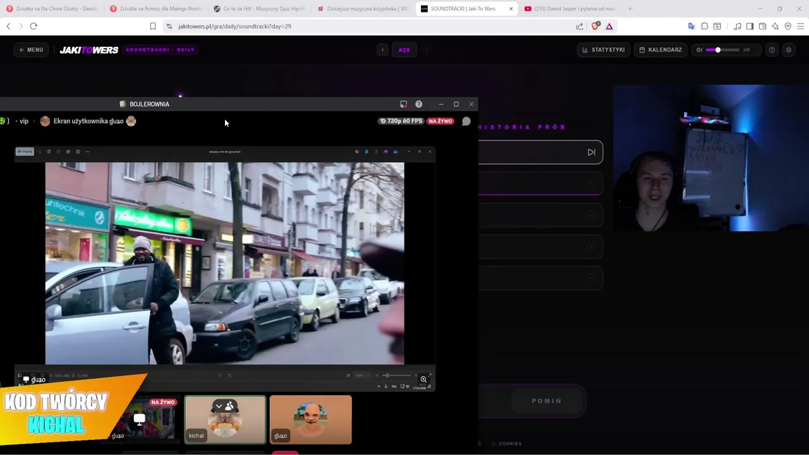Switch to the Dawid Jasper YouTube tab

[571, 9]
